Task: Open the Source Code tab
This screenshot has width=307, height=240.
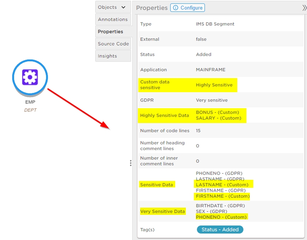Action: tap(113, 44)
